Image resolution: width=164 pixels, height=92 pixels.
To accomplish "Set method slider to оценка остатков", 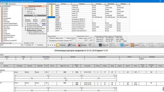I will point(43,20).
